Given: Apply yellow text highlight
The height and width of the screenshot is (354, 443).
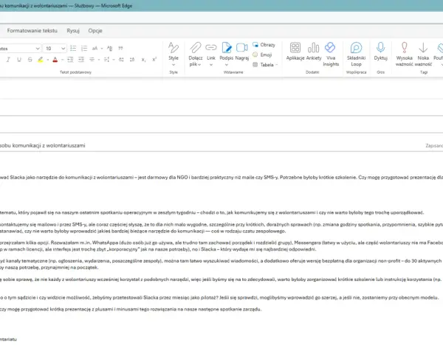Looking at the screenshot, I should coord(41,60).
